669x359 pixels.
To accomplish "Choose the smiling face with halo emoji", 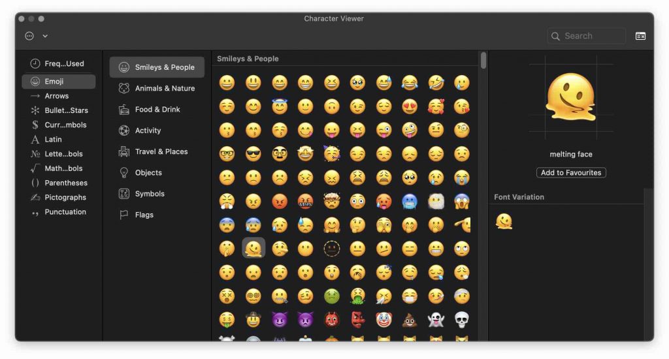I will point(280,106).
